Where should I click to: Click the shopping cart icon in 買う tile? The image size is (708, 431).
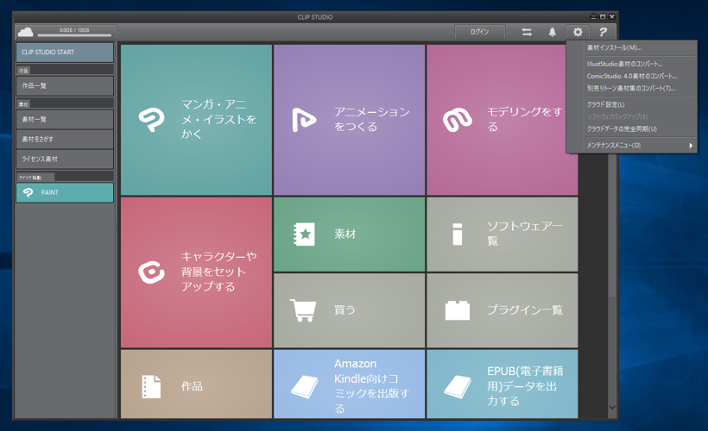(x=302, y=310)
